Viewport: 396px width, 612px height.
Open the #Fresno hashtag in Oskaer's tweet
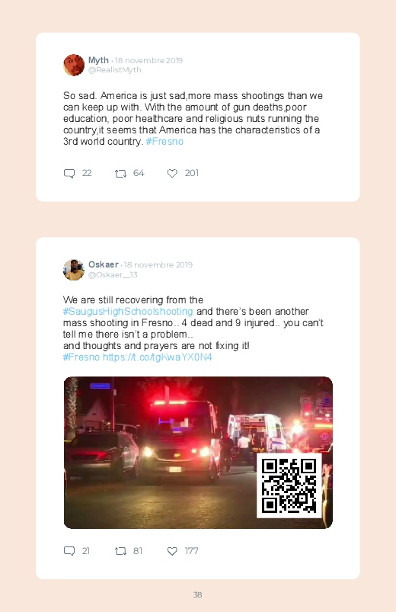[x=81, y=357]
